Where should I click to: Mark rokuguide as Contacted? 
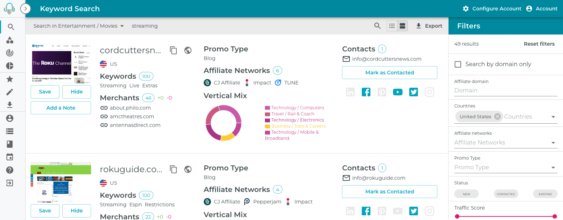point(389,192)
